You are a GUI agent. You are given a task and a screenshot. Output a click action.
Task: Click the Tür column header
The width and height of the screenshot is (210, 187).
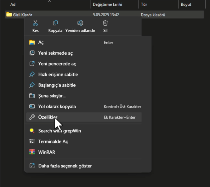coord(144,4)
